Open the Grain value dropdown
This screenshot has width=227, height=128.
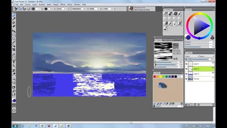click(68, 9)
